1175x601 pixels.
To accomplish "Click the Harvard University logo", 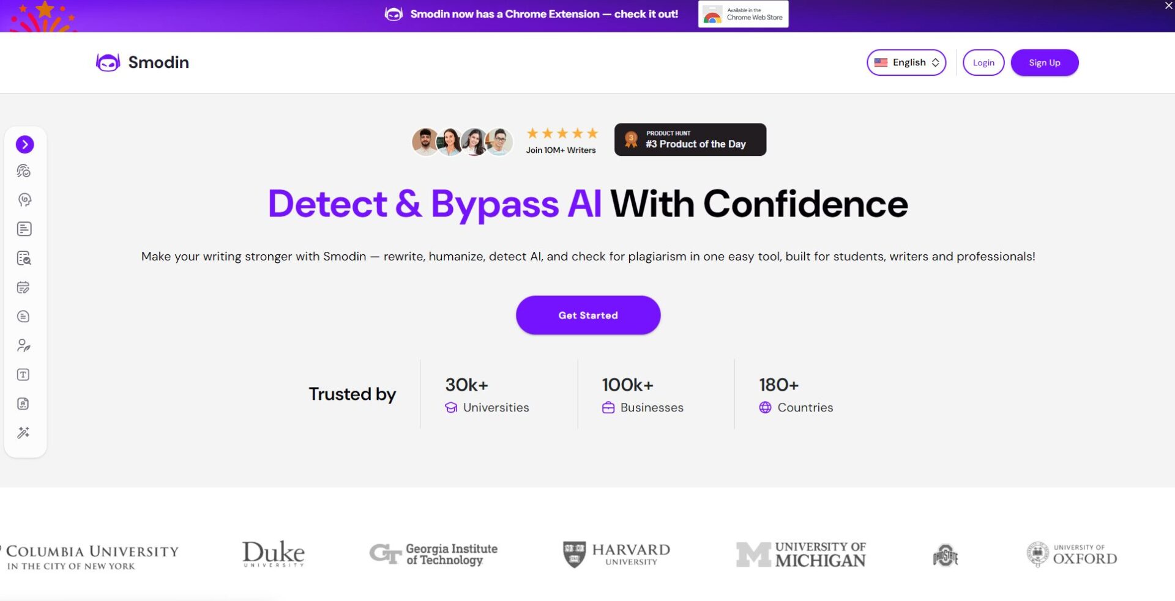I will 616,555.
